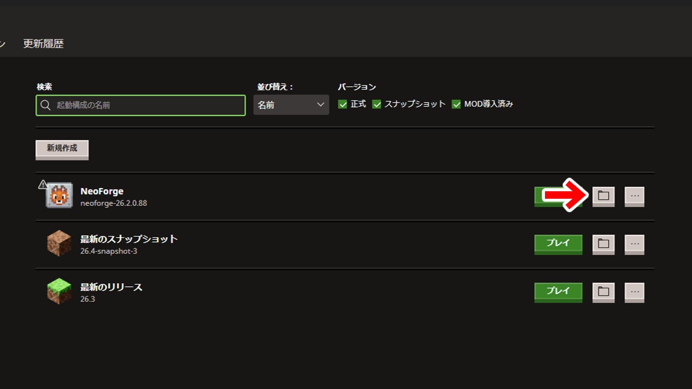Open the 最新のスナップショット folder

(x=603, y=244)
